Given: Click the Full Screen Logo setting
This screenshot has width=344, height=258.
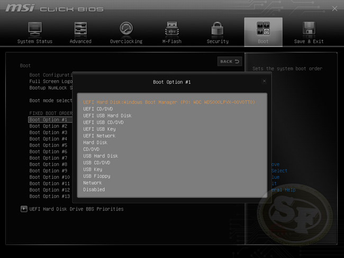Looking at the screenshot, I should (51, 81).
